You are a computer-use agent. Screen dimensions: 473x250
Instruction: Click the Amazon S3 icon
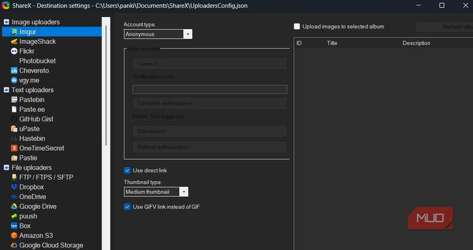click(14, 235)
